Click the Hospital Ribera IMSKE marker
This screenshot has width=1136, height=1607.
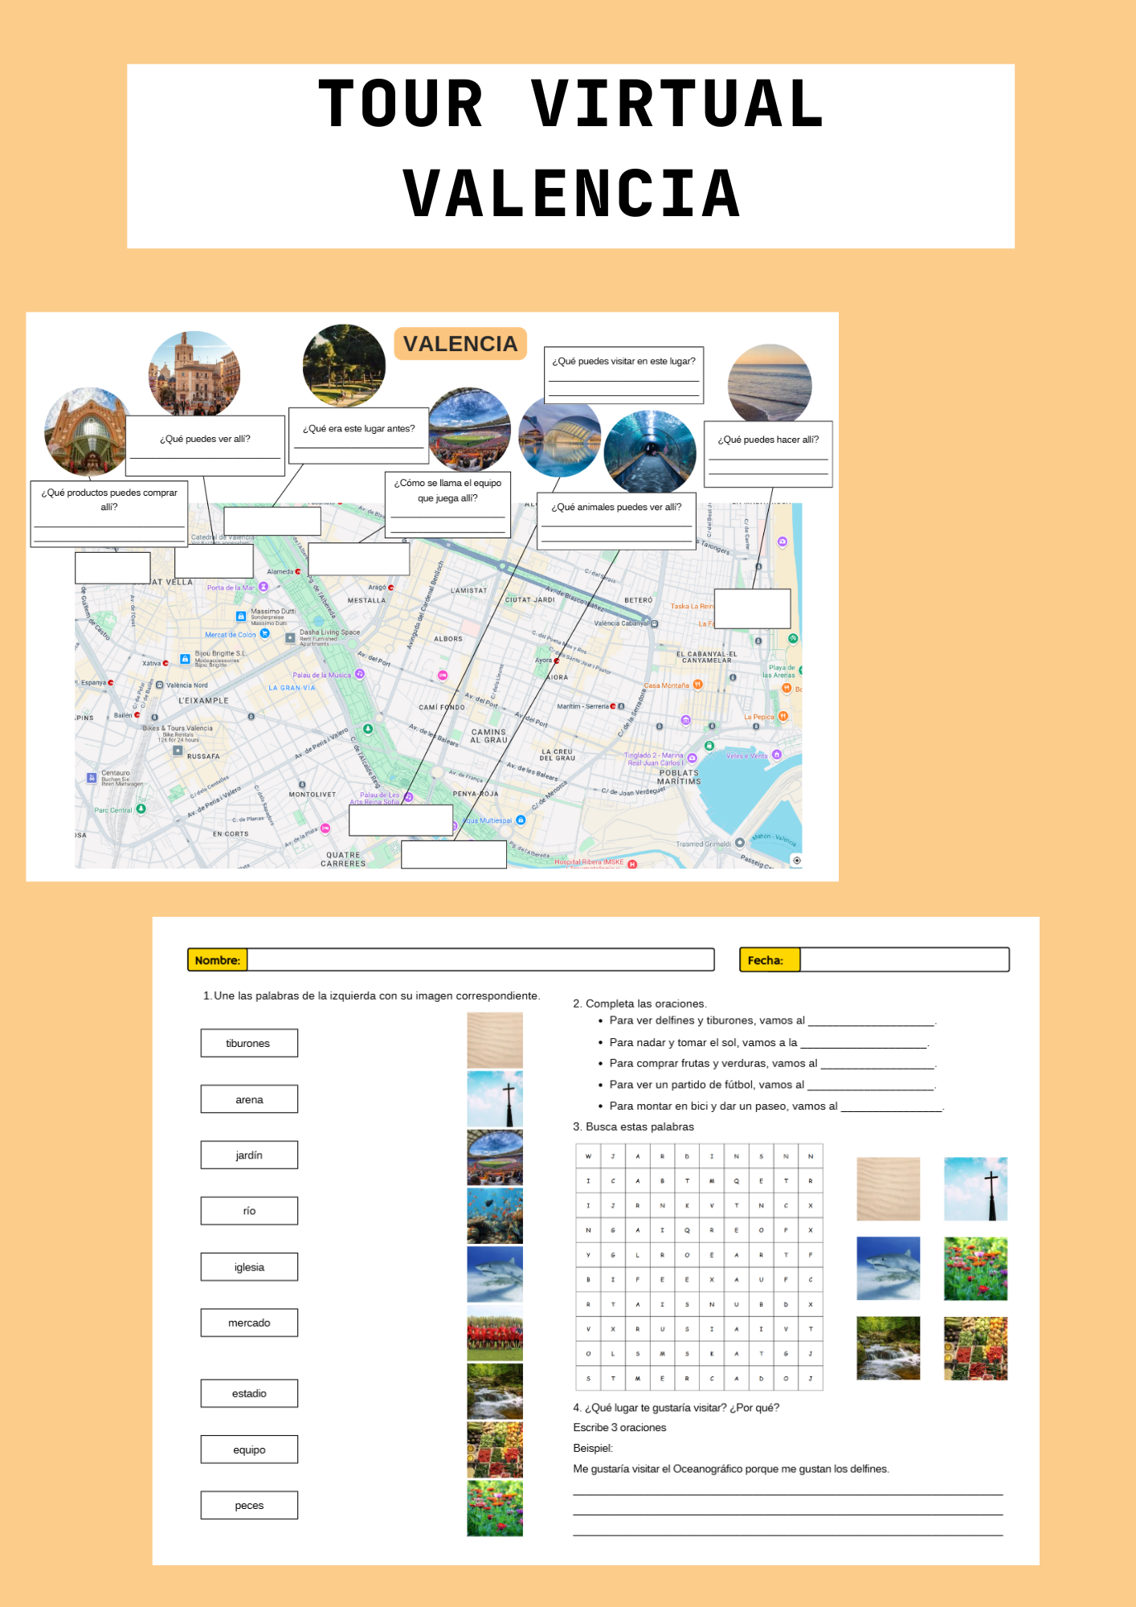[632, 864]
